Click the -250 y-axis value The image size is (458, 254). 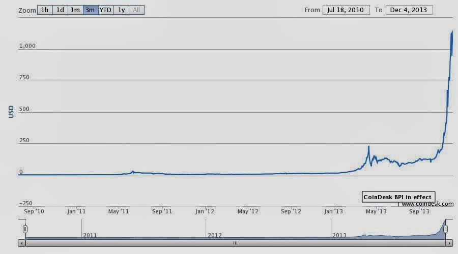tap(26, 203)
